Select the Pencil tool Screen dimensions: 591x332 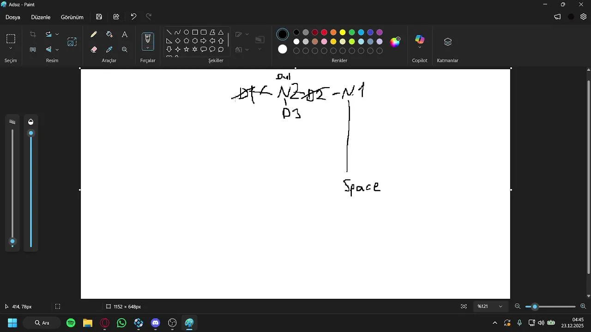[x=94, y=34]
